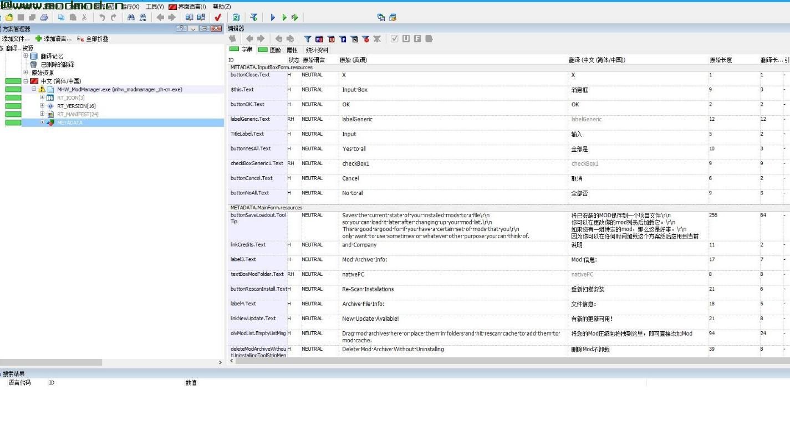Screen dimensions: 790x431
Task: Click the 全部折叠 button
Action: [93, 39]
